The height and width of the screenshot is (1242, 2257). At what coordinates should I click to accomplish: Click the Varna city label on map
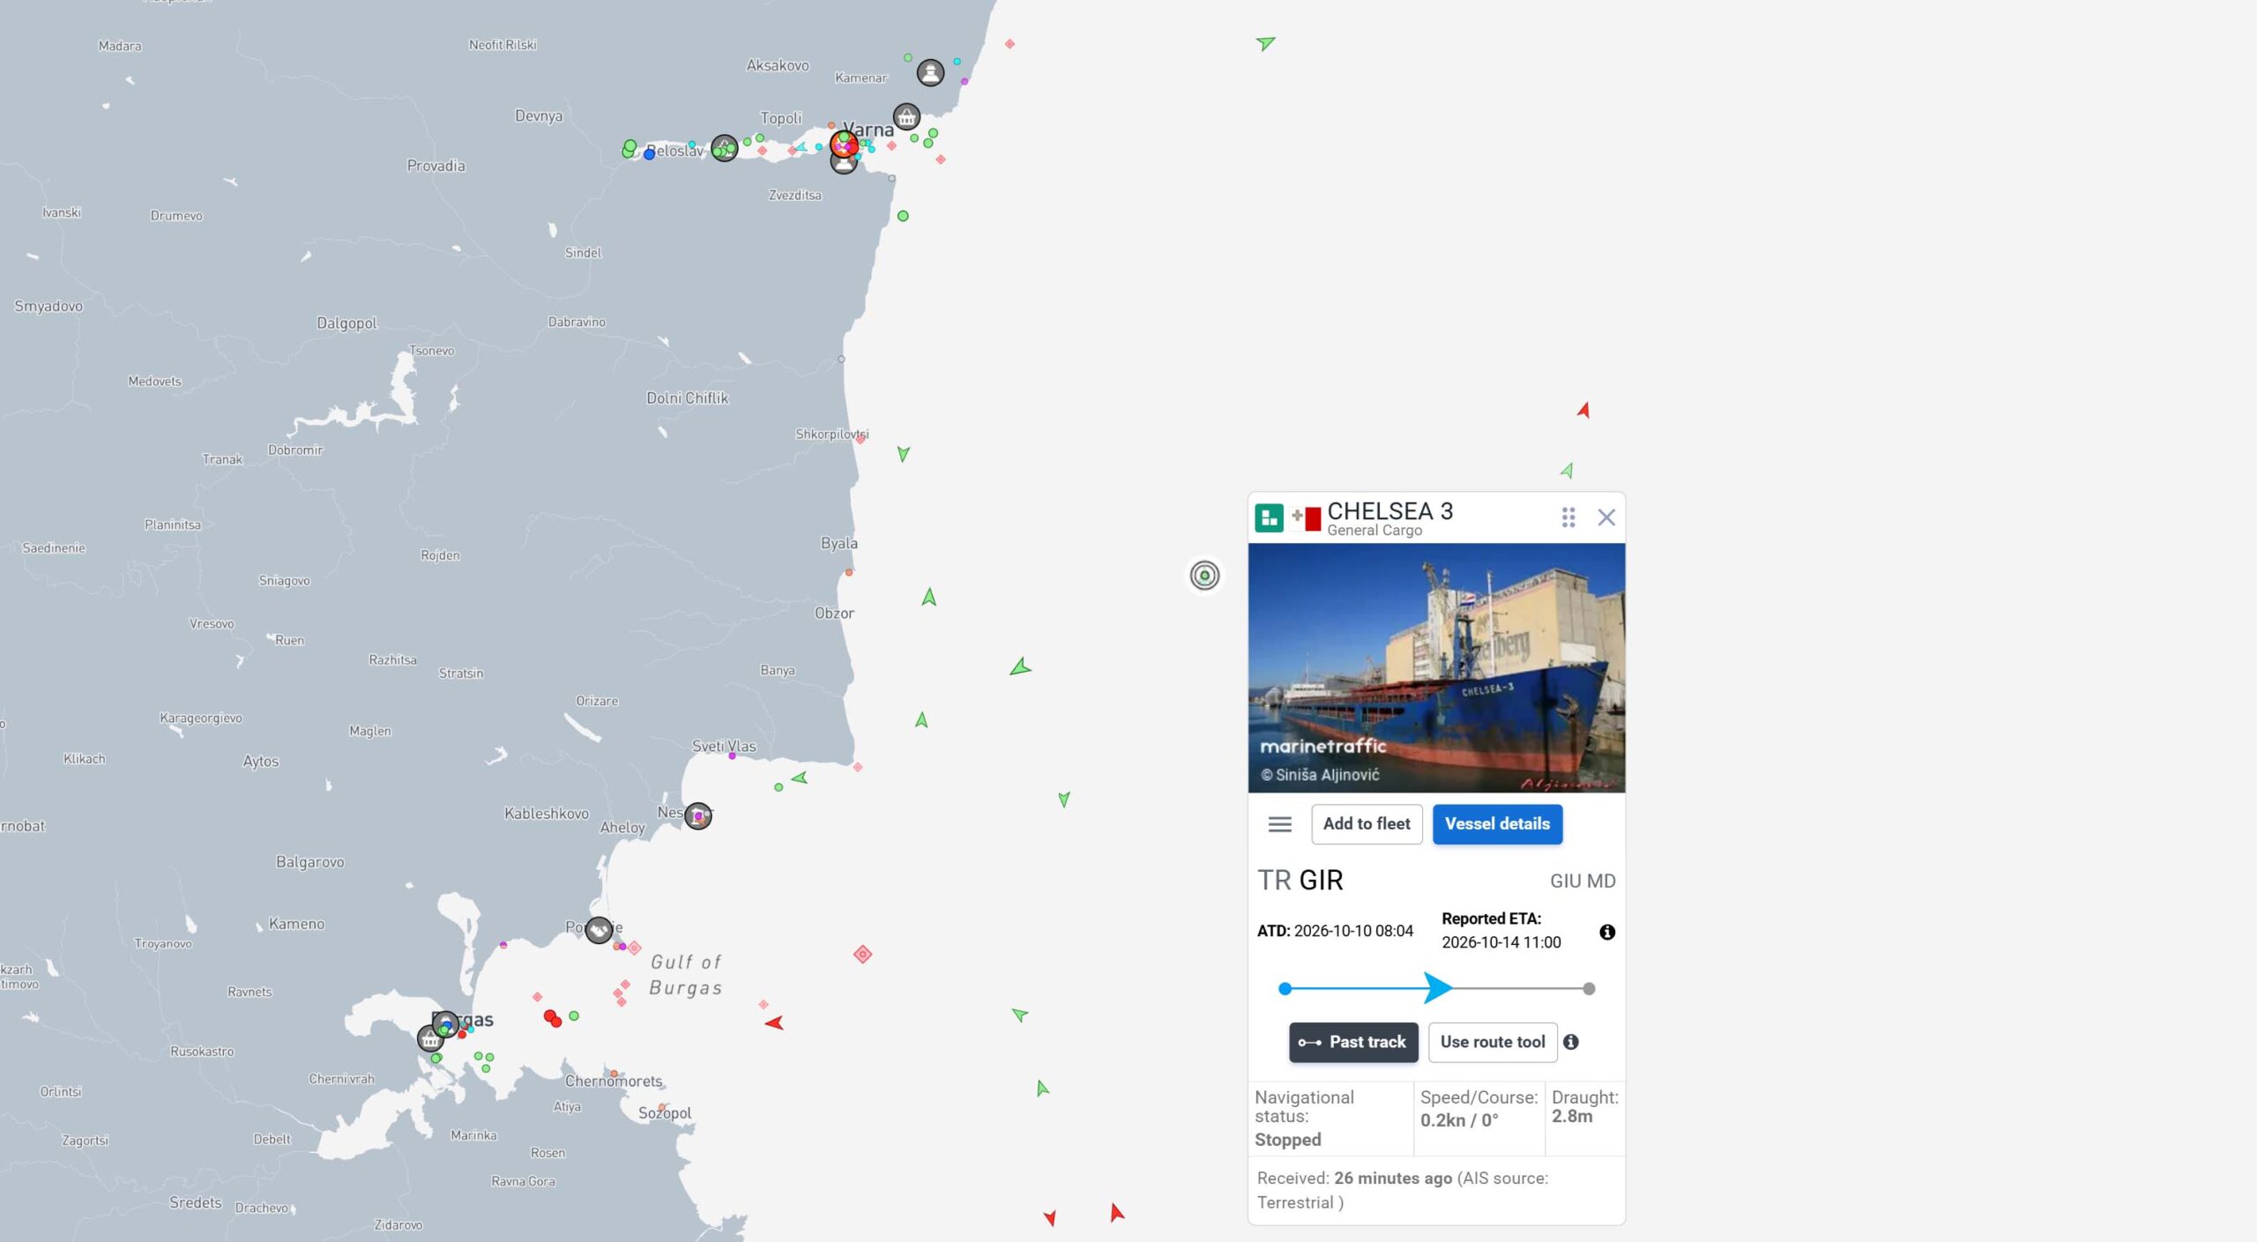tap(868, 130)
